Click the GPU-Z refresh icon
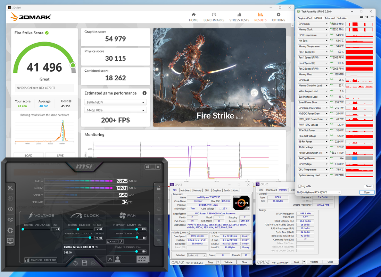Screen dimensions: 381x277 pos(367,17)
